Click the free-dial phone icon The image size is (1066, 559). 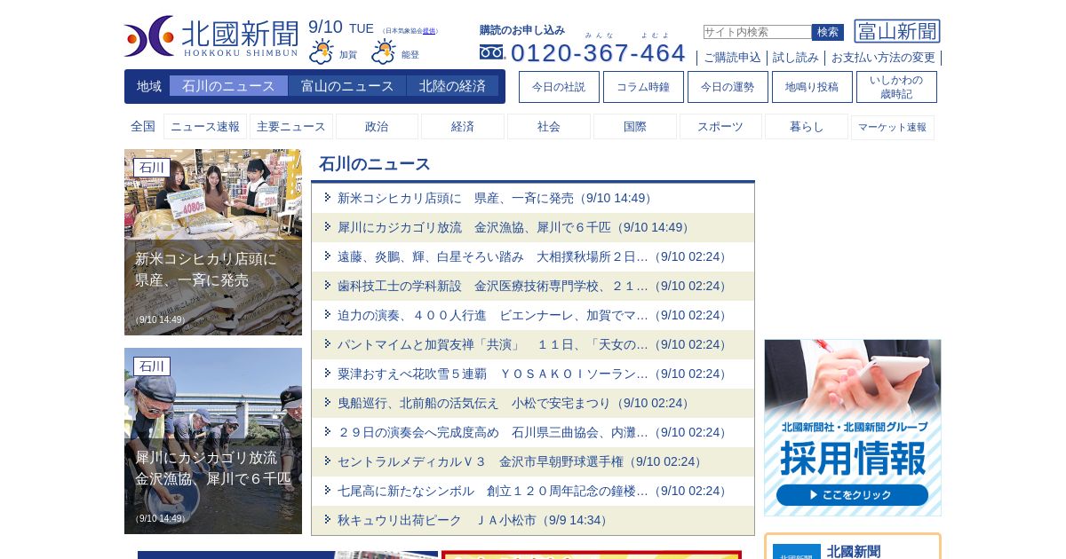tap(491, 52)
